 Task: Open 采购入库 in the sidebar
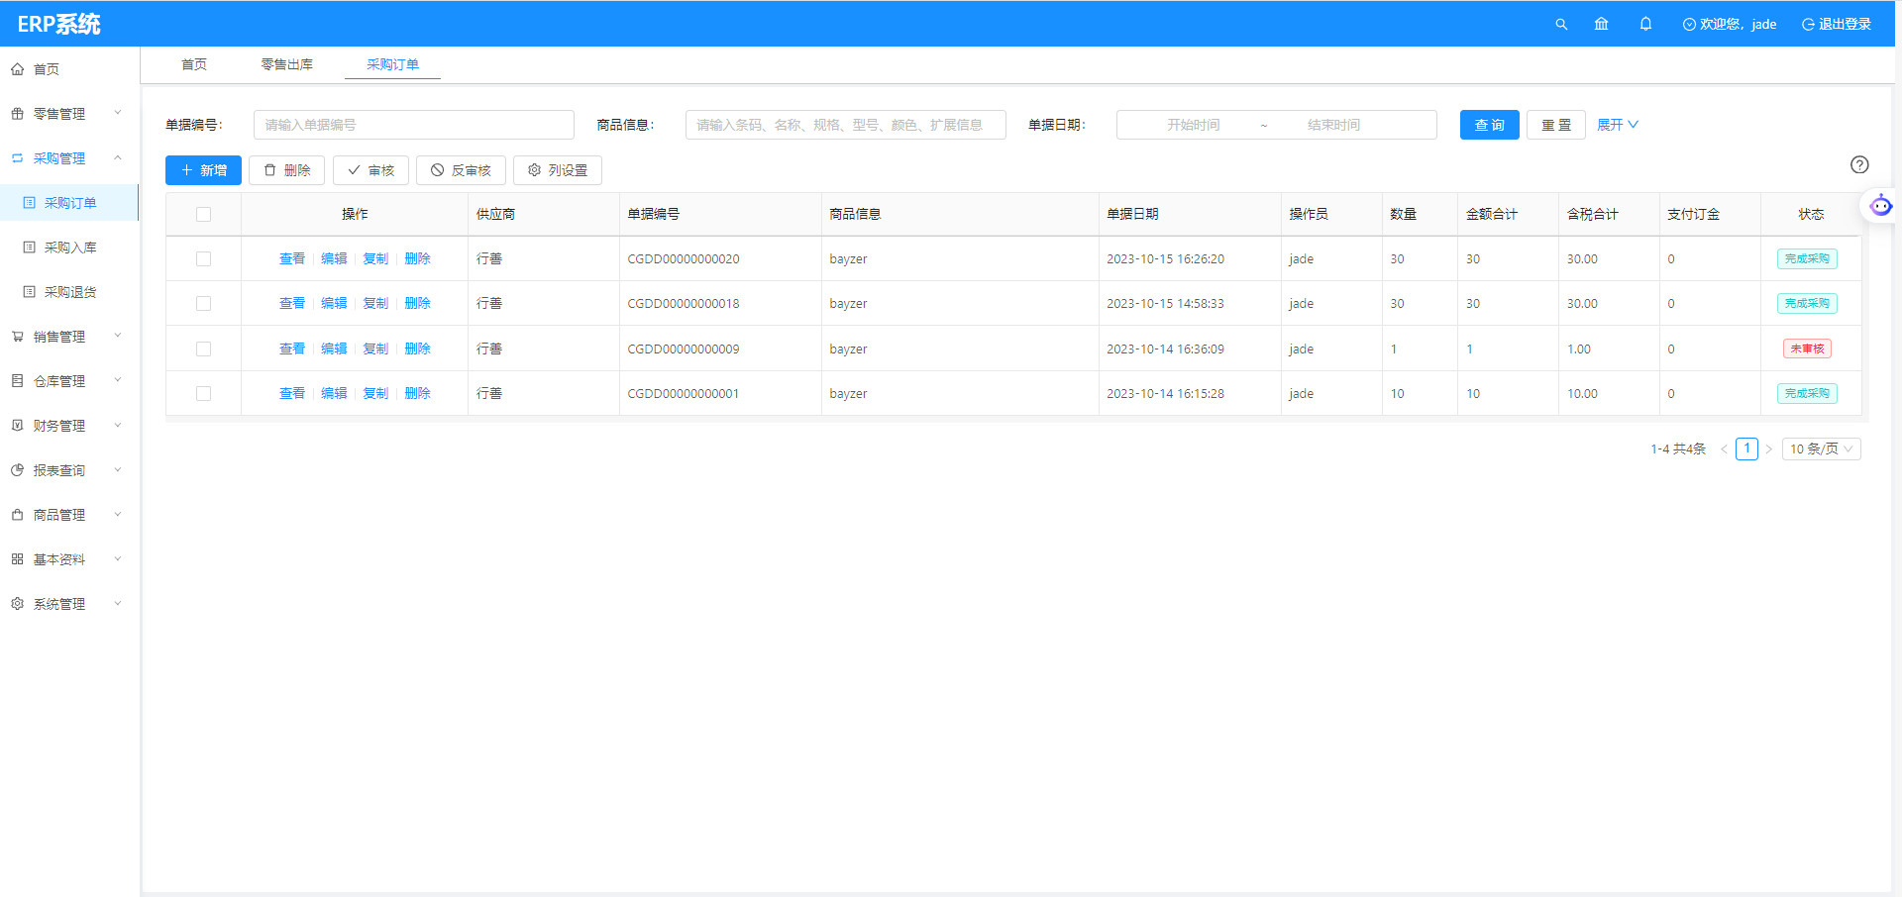click(x=69, y=248)
